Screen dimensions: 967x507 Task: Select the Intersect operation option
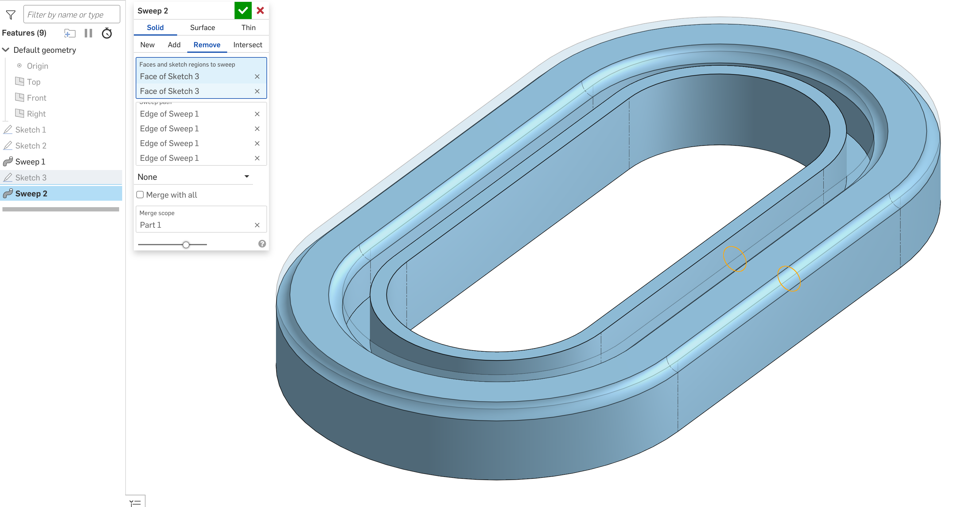tap(247, 45)
